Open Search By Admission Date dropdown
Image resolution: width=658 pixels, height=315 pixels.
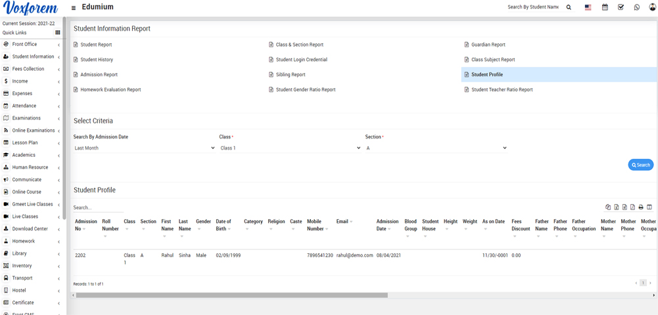144,148
